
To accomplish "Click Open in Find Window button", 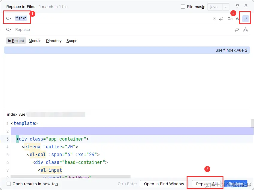I will click(164, 184).
